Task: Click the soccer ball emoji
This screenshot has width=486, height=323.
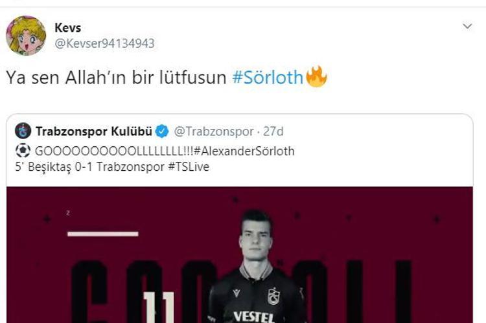Action: [23, 151]
